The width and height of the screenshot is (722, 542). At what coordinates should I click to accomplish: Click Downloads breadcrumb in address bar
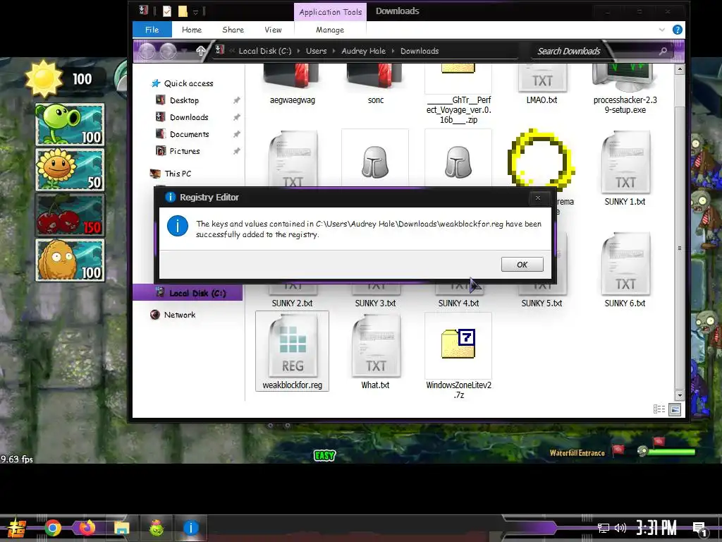pyautogui.click(x=420, y=51)
